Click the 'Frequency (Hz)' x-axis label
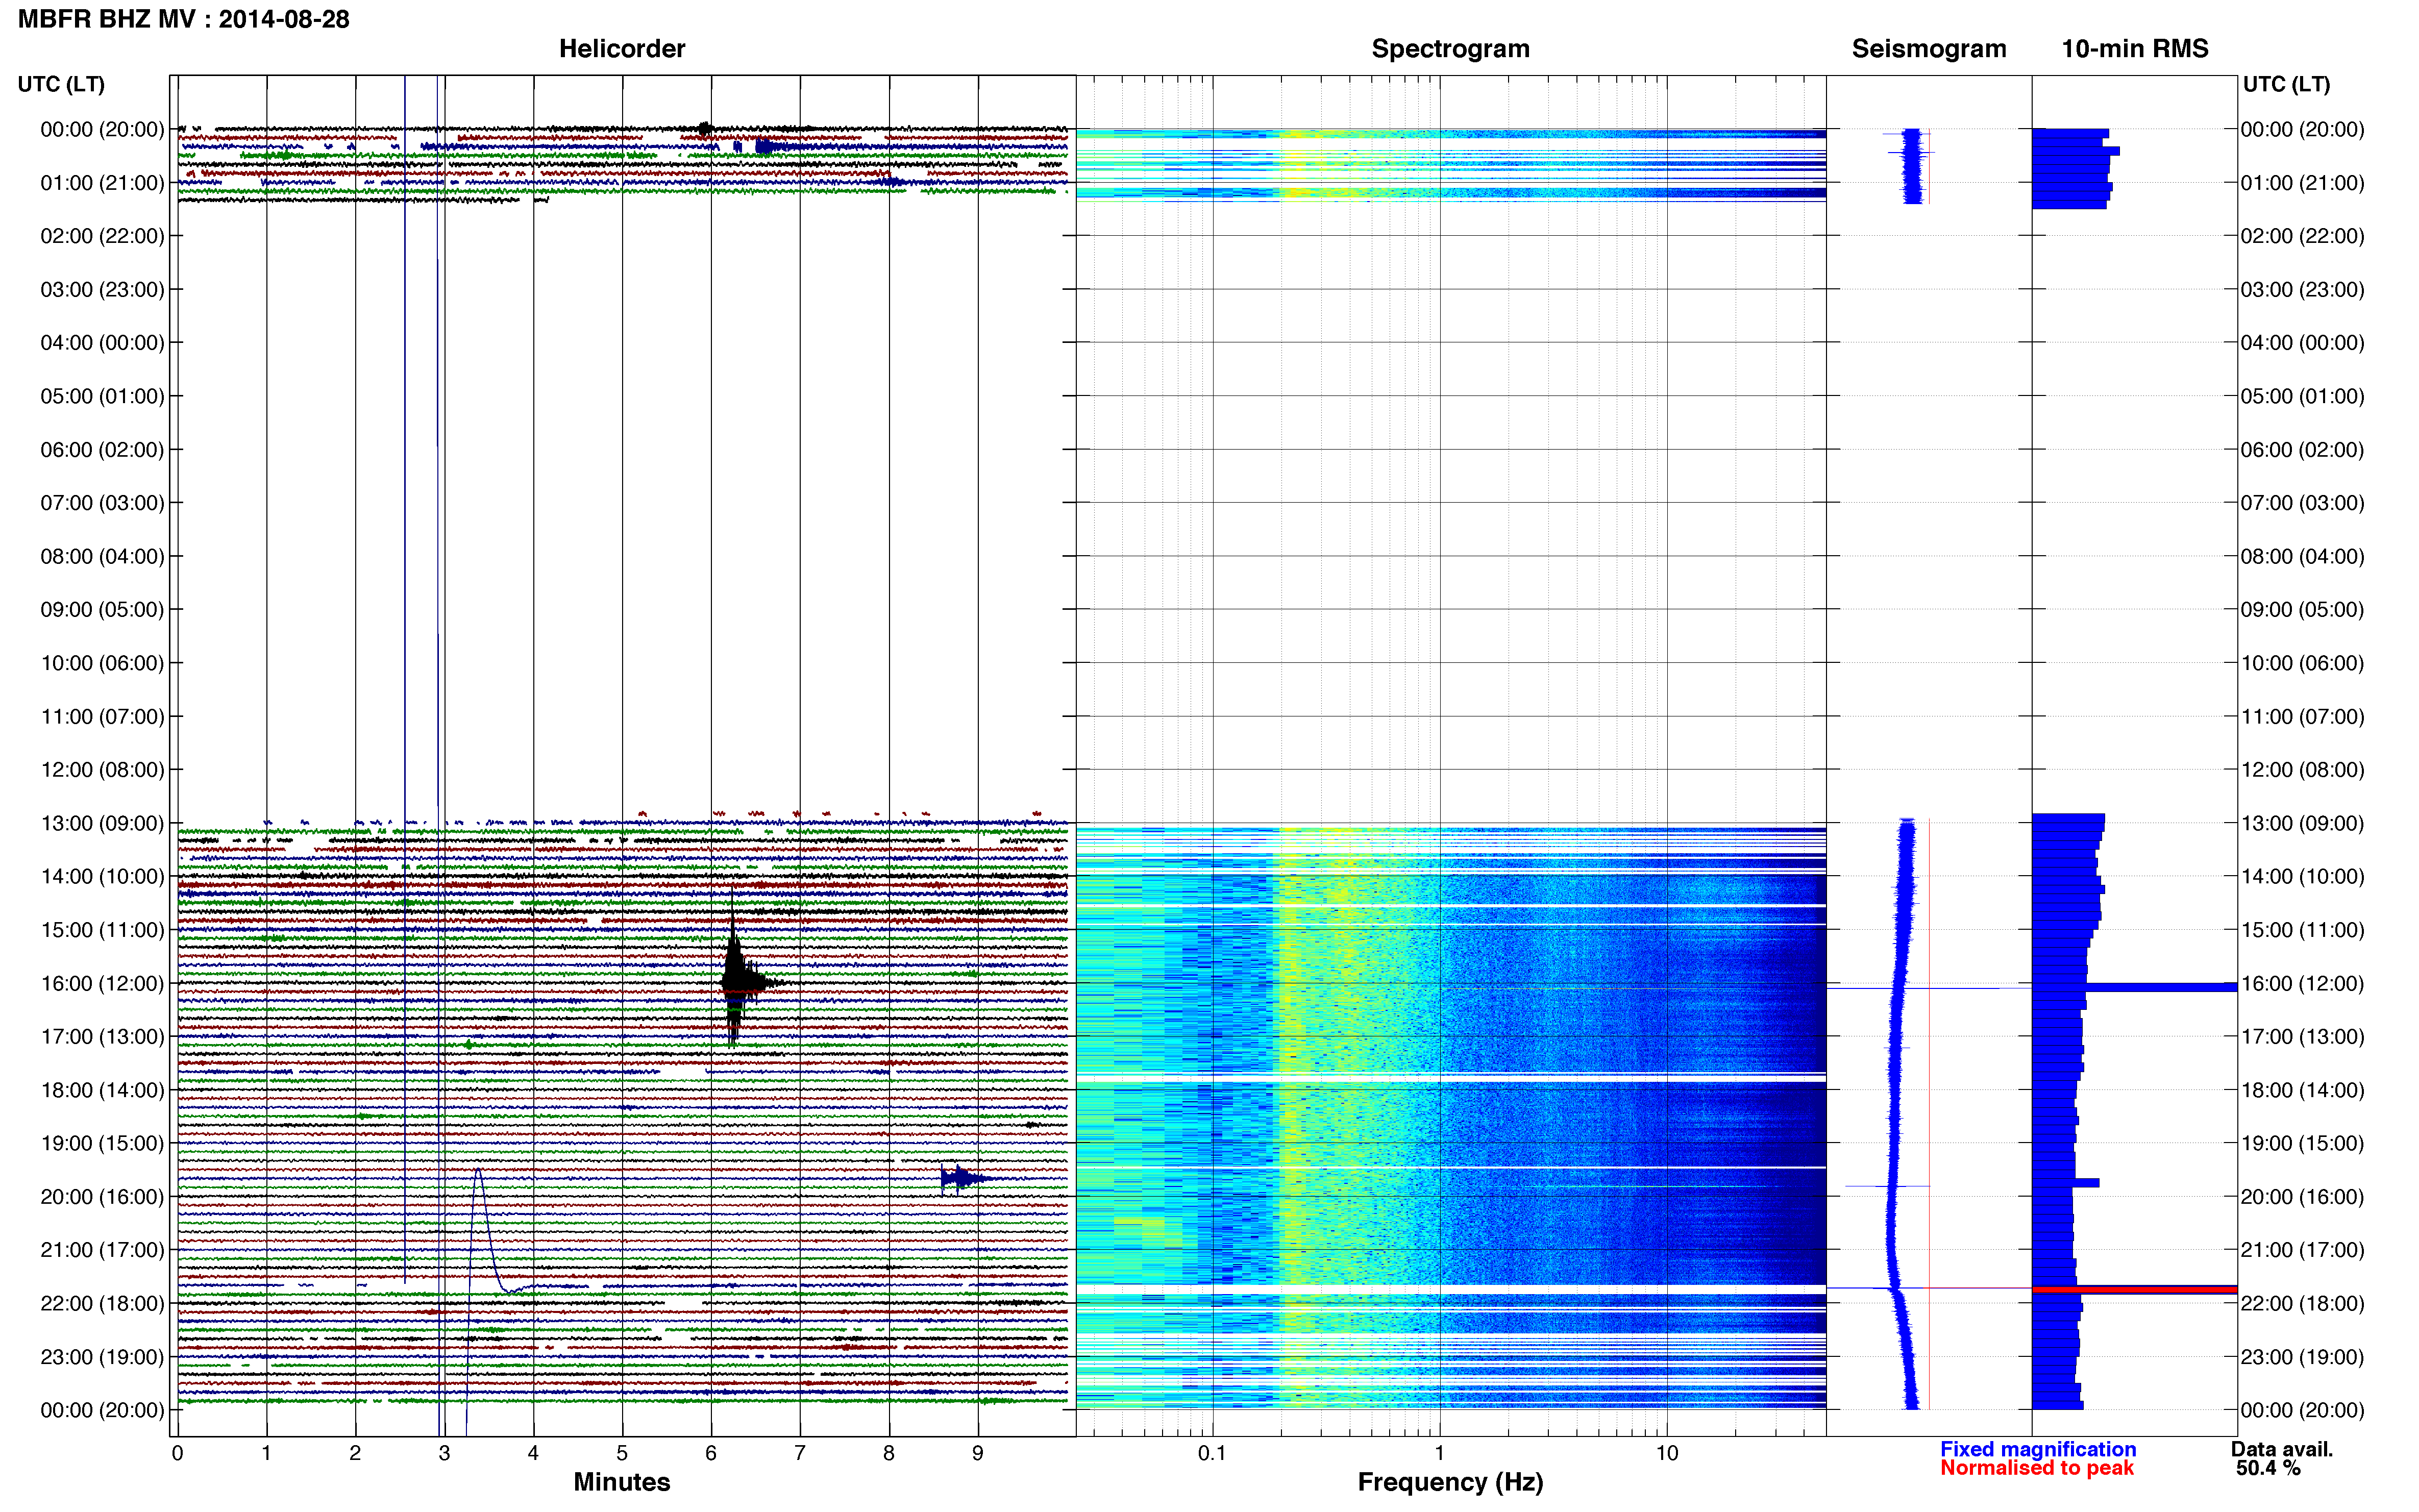The height and width of the screenshot is (1512, 2419). tap(1450, 1482)
